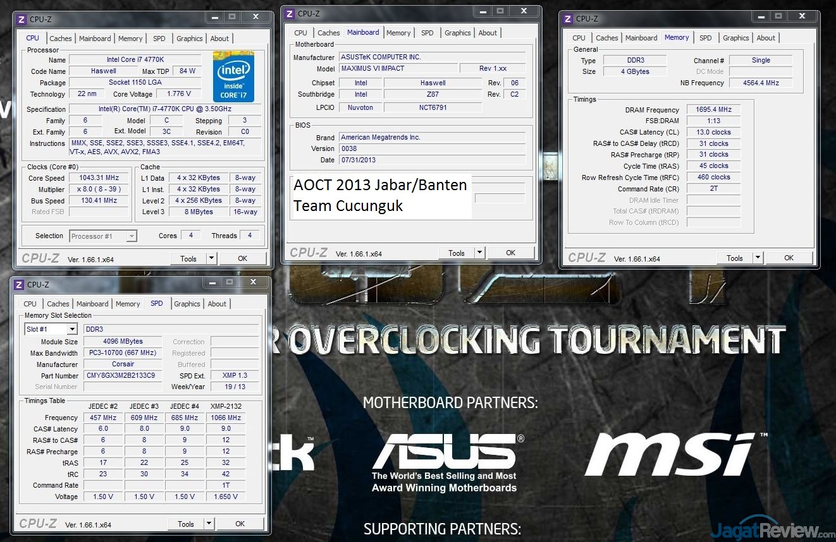Open the Tools dropdown arrow in the Mainboard window
836x542 pixels.
coord(479,253)
